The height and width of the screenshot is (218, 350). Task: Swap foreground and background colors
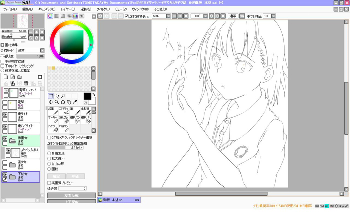[x=94, y=95]
